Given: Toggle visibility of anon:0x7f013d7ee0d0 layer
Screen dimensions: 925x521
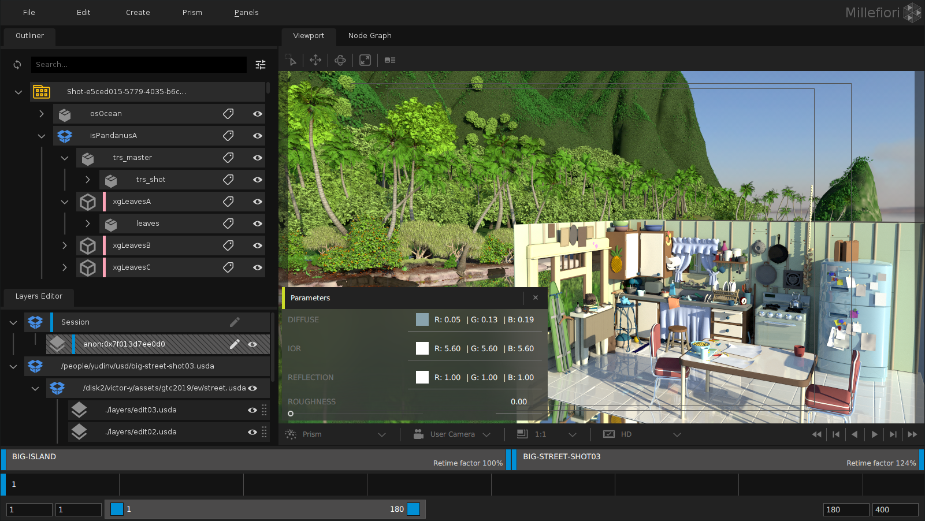Looking at the screenshot, I should coord(252,344).
